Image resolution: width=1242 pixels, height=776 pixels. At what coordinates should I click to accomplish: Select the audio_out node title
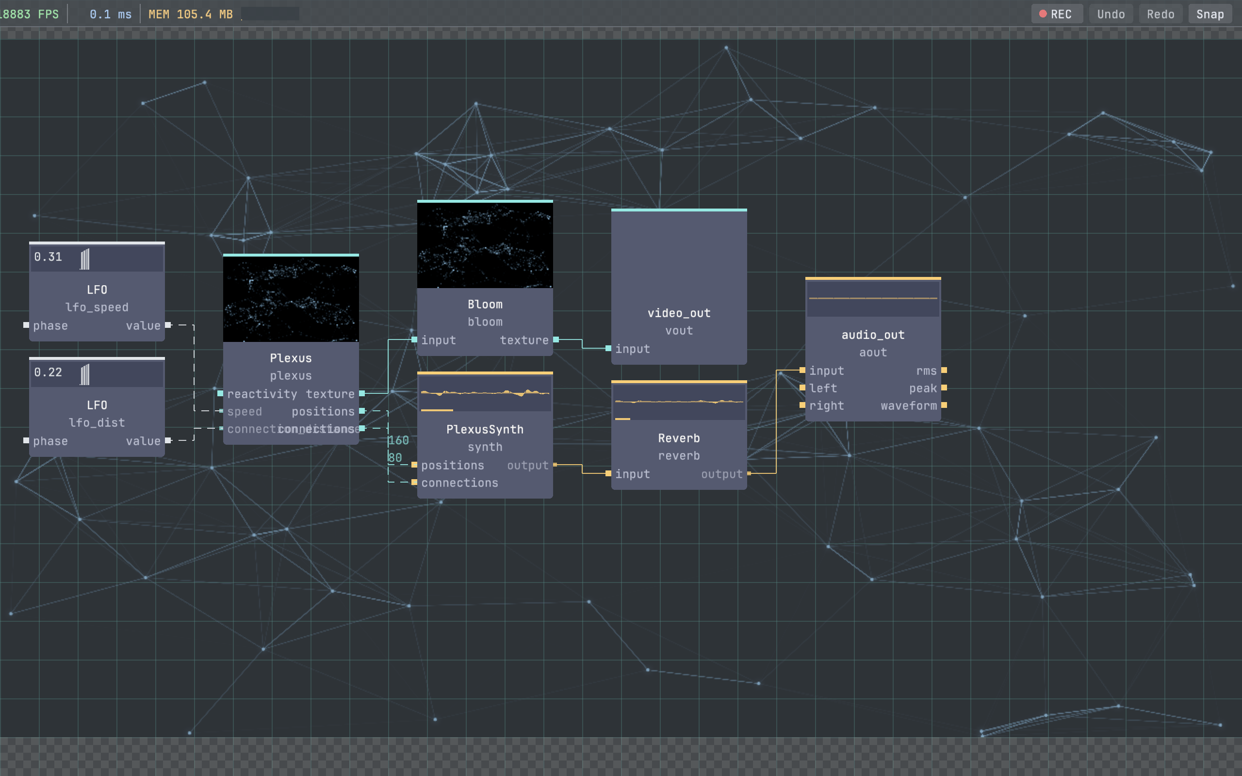873,335
